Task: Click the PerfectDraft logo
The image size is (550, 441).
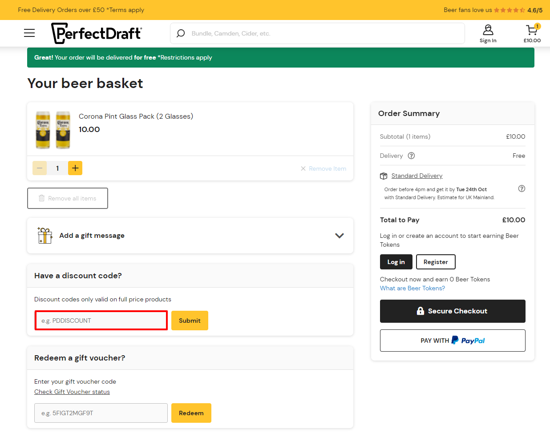Action: pyautogui.click(x=96, y=33)
